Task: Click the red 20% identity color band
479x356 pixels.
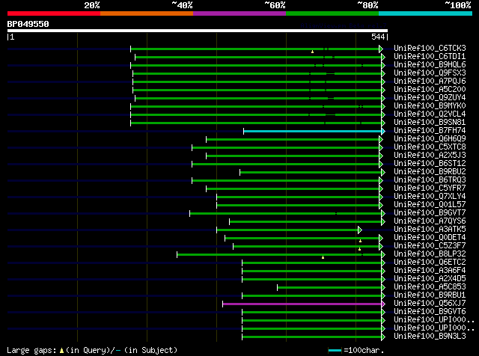Action: (54, 13)
